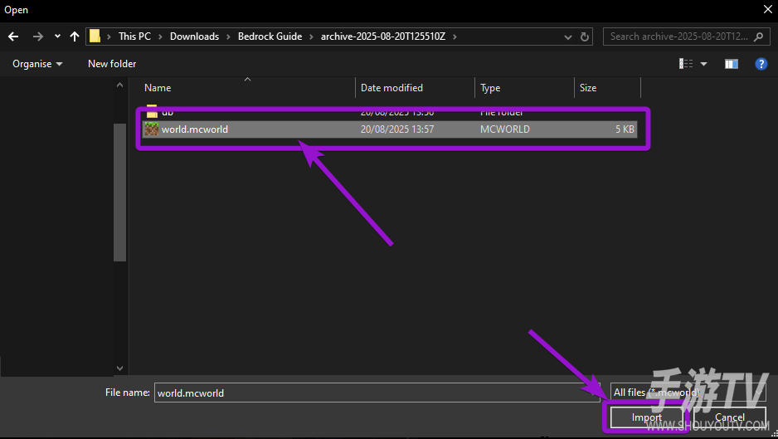Viewport: 778px width, 439px height.
Task: Click the search magnifier icon
Action: point(759,37)
